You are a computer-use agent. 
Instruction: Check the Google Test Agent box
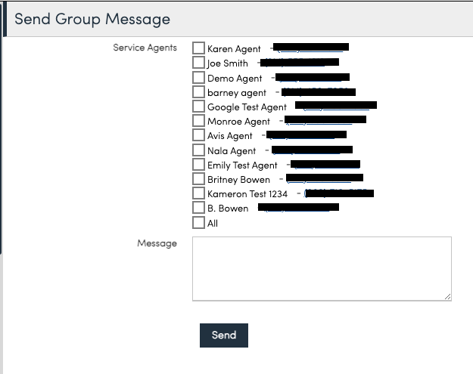click(198, 106)
